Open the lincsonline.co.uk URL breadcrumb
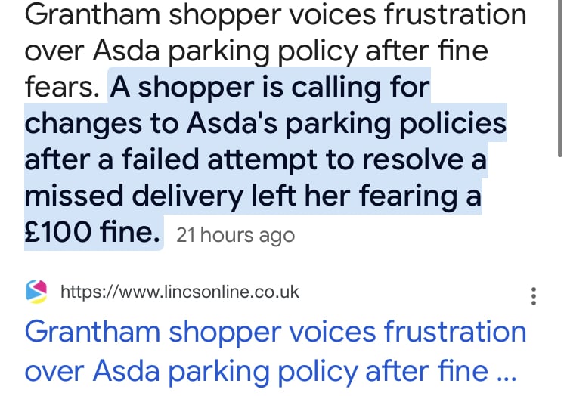Image resolution: width=567 pixels, height=396 pixels. [x=180, y=292]
